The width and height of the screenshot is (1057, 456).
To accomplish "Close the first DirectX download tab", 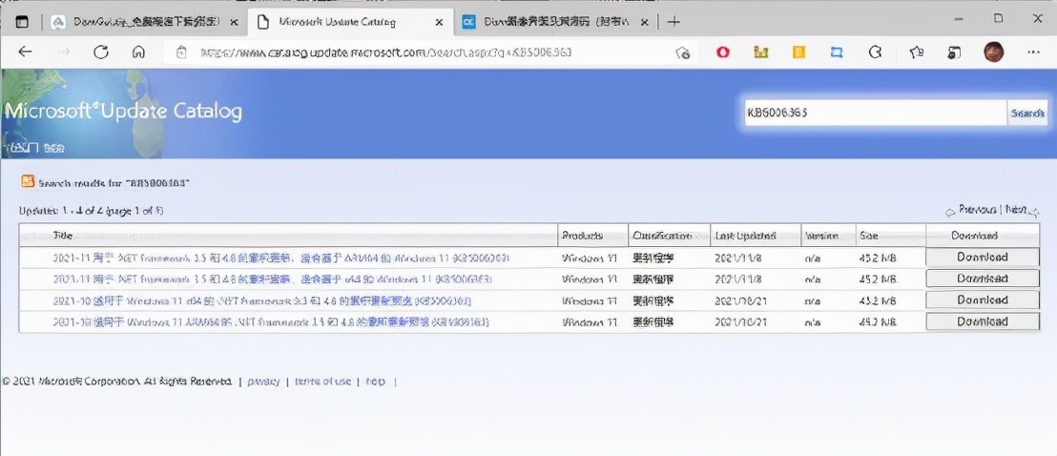I will [x=234, y=22].
